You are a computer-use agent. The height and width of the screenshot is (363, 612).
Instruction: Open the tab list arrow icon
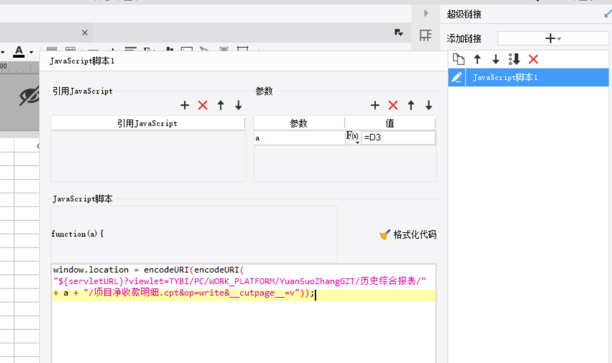tap(398, 32)
